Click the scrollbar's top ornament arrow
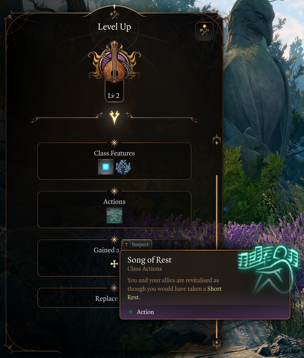 point(217,139)
